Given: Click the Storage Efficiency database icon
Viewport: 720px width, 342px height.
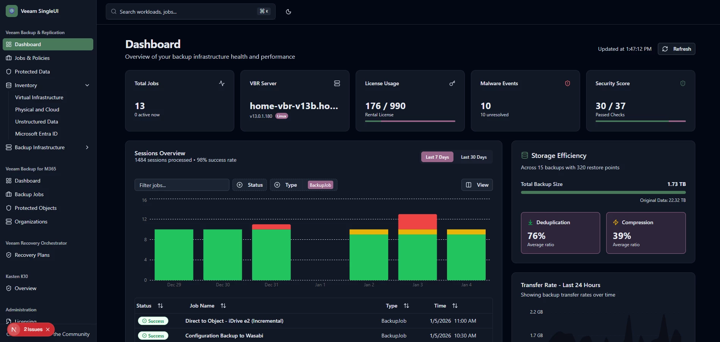Looking at the screenshot, I should [x=525, y=155].
